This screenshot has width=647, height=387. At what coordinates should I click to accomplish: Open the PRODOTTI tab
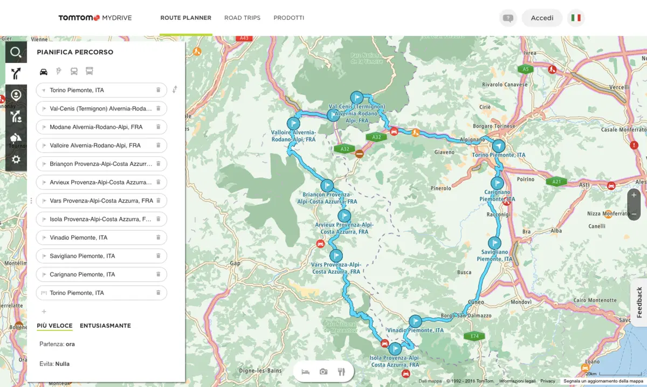click(289, 18)
